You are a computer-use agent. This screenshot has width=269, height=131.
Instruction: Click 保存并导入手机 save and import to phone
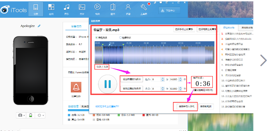point(187,106)
